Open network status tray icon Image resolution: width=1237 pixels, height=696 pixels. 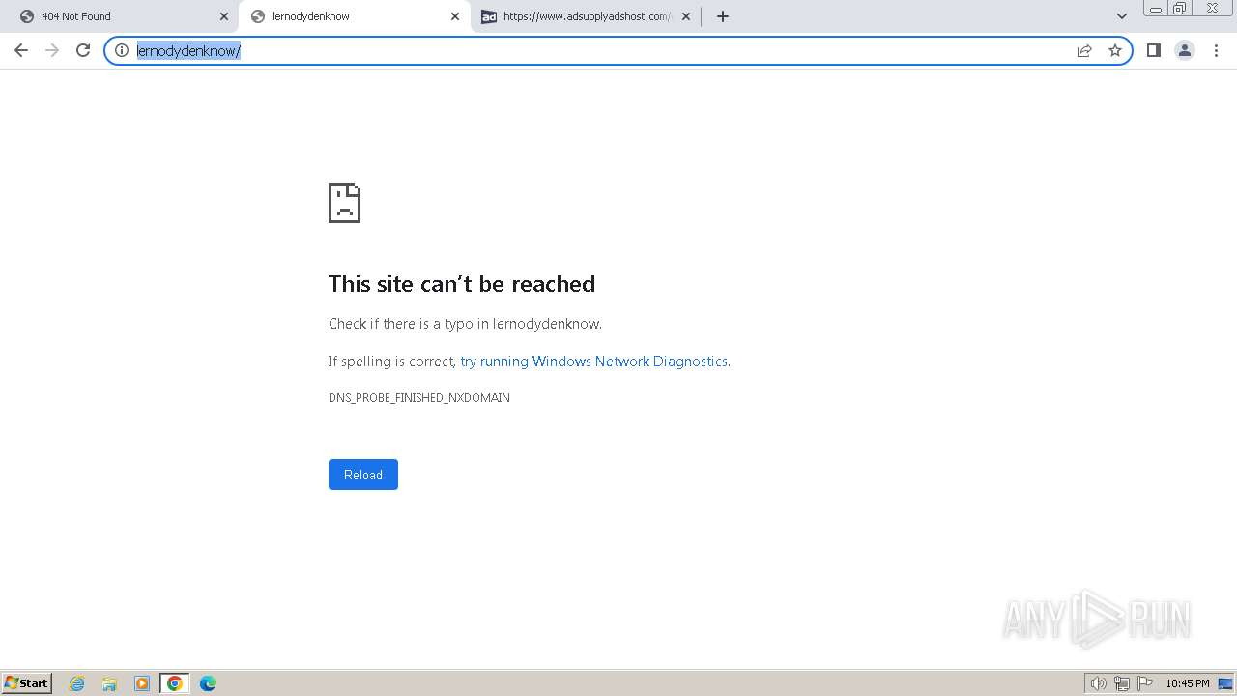tap(1122, 683)
